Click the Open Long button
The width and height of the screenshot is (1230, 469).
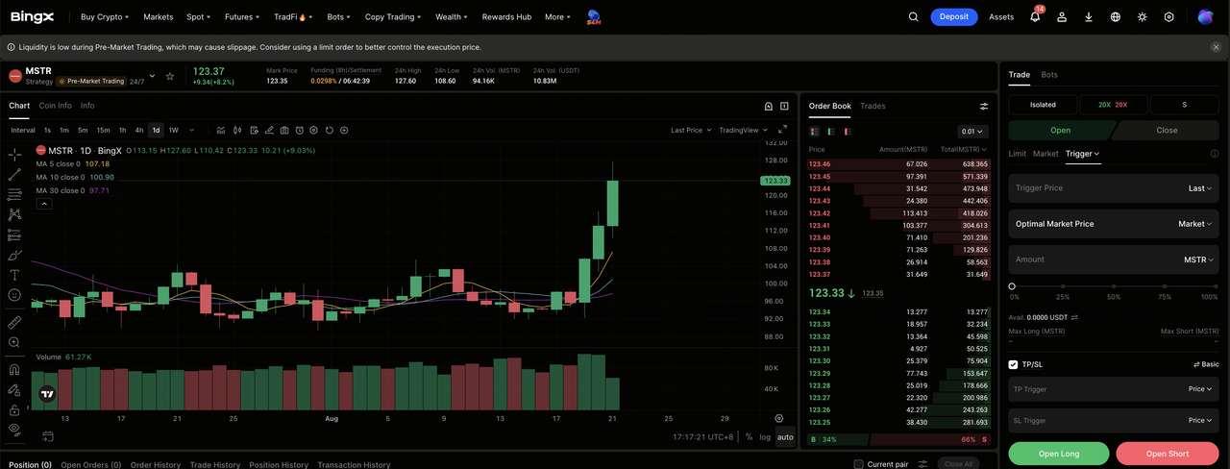[1059, 454]
